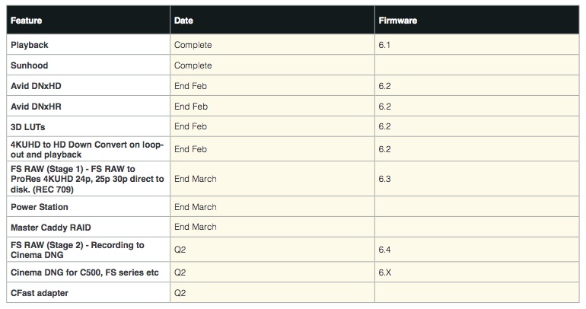The image size is (586, 309).
Task: Select the Power Station feature cell
Action: 40,207
